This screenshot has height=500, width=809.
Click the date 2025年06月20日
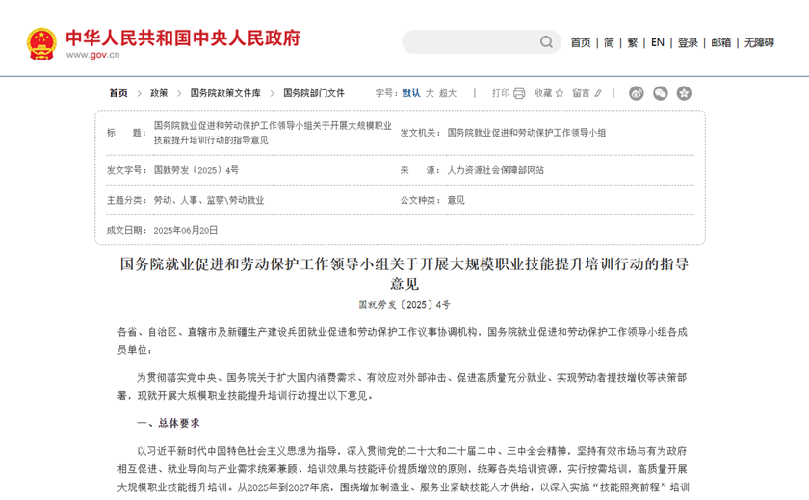pos(185,230)
